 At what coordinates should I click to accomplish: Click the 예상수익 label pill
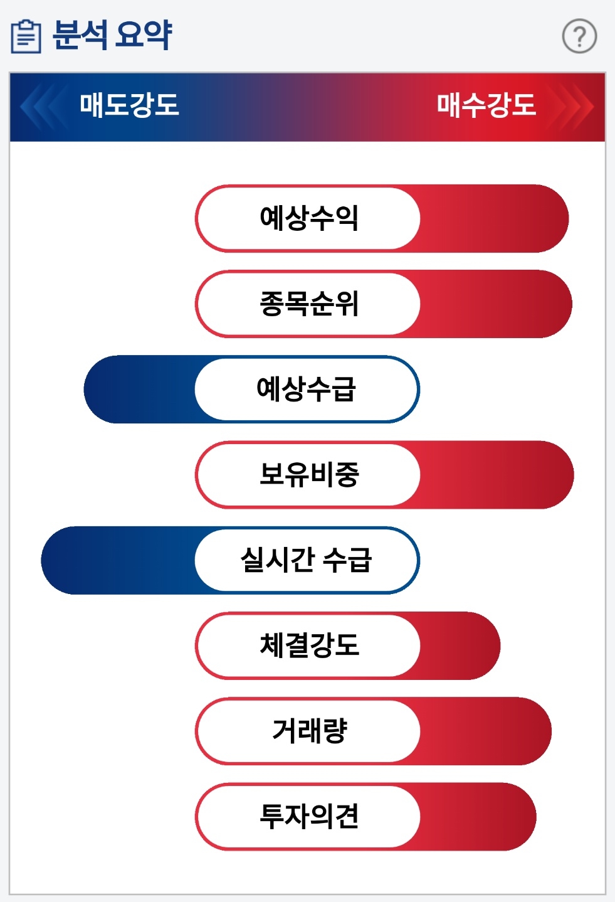point(308,218)
